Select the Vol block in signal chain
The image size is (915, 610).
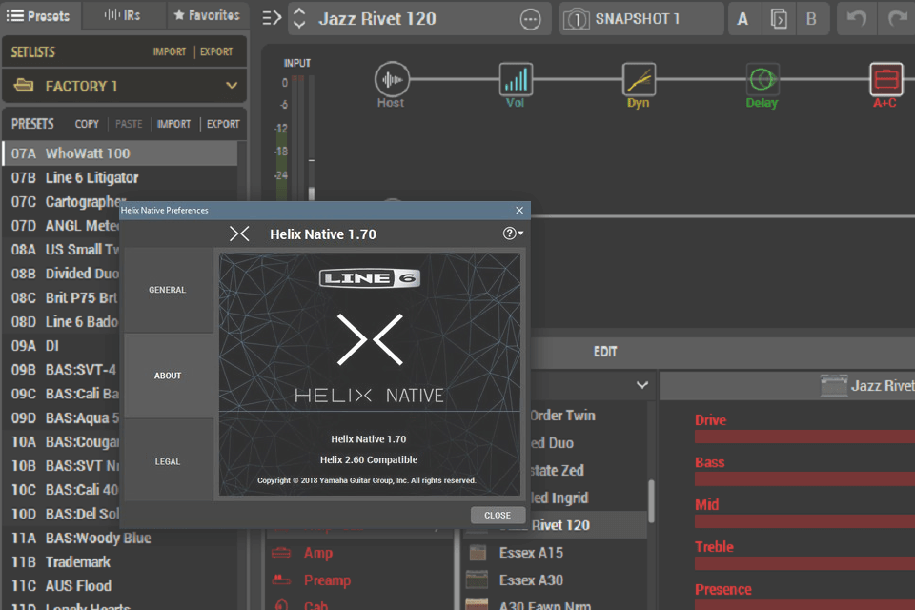click(515, 80)
